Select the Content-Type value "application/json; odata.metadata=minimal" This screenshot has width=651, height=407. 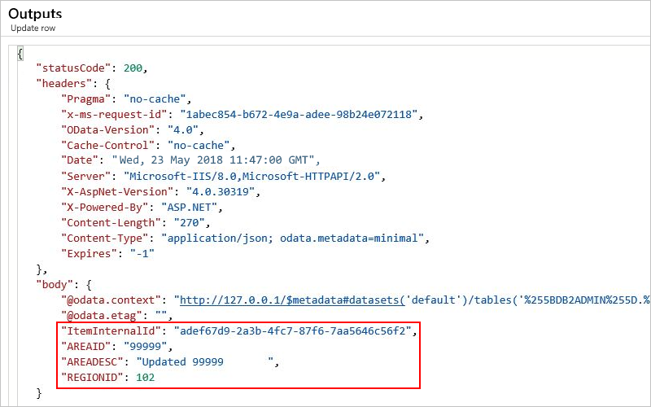click(292, 238)
